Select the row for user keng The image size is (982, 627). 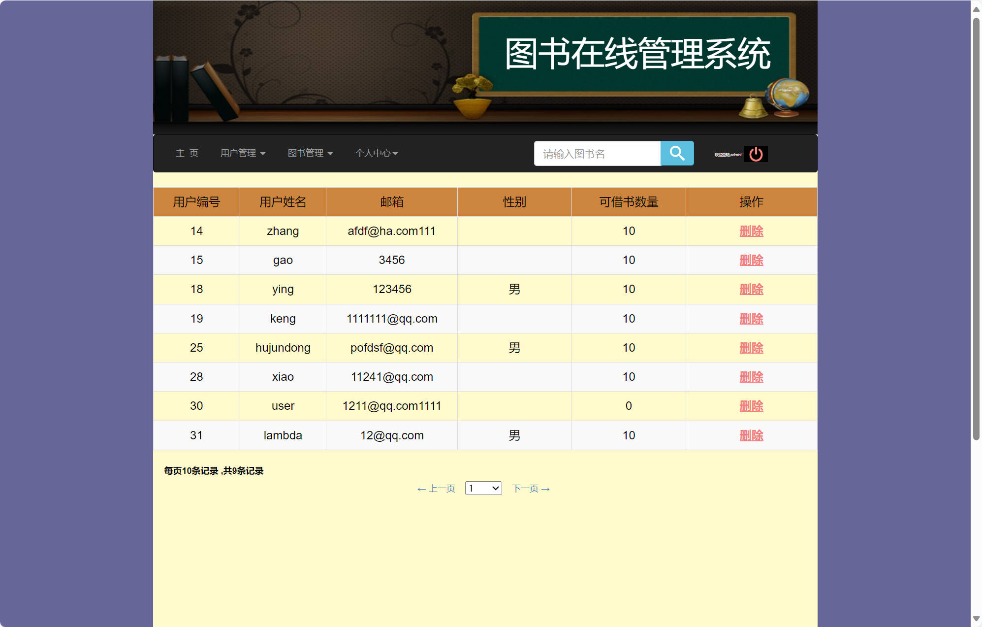pyautogui.click(x=392, y=319)
